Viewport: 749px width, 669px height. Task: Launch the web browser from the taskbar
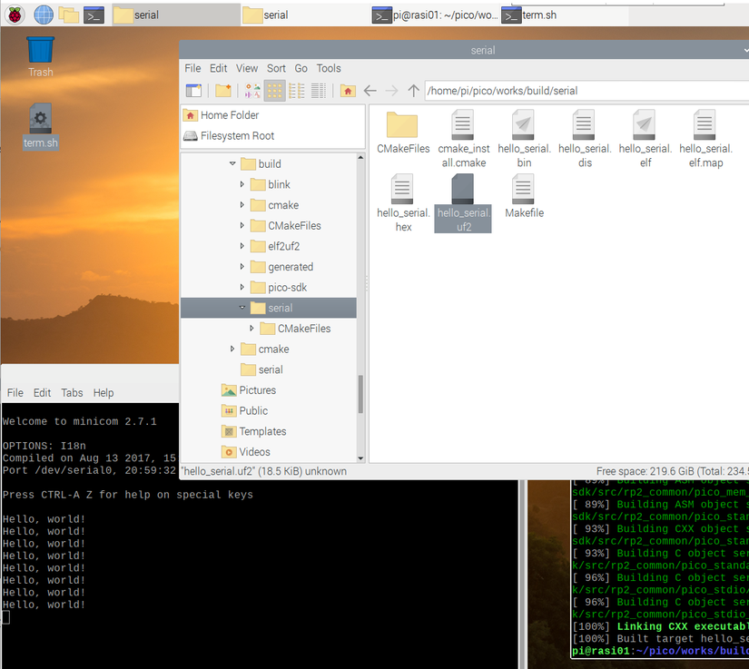(43, 15)
